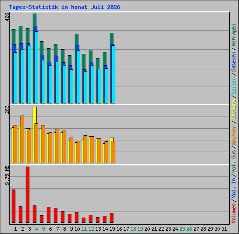Screen dimensions: 239x234
Task: Click day label 16 on the x-axis
Action: pyautogui.click(x=119, y=229)
